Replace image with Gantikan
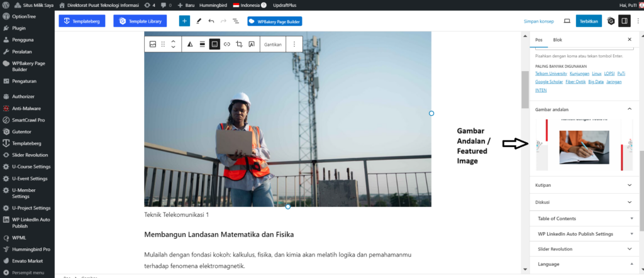This screenshot has height=278, width=644. coord(273,44)
